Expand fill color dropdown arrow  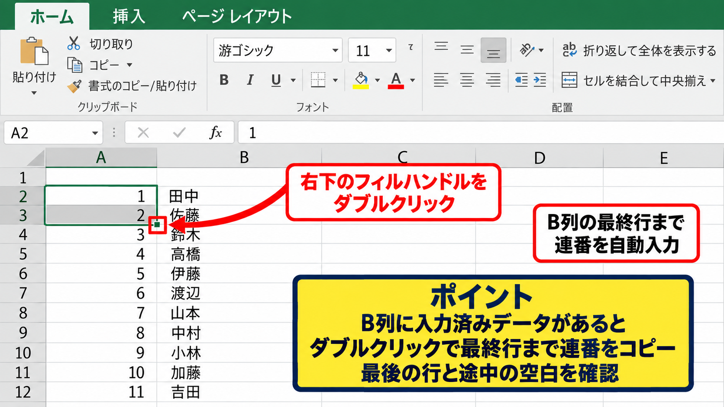coord(377,80)
